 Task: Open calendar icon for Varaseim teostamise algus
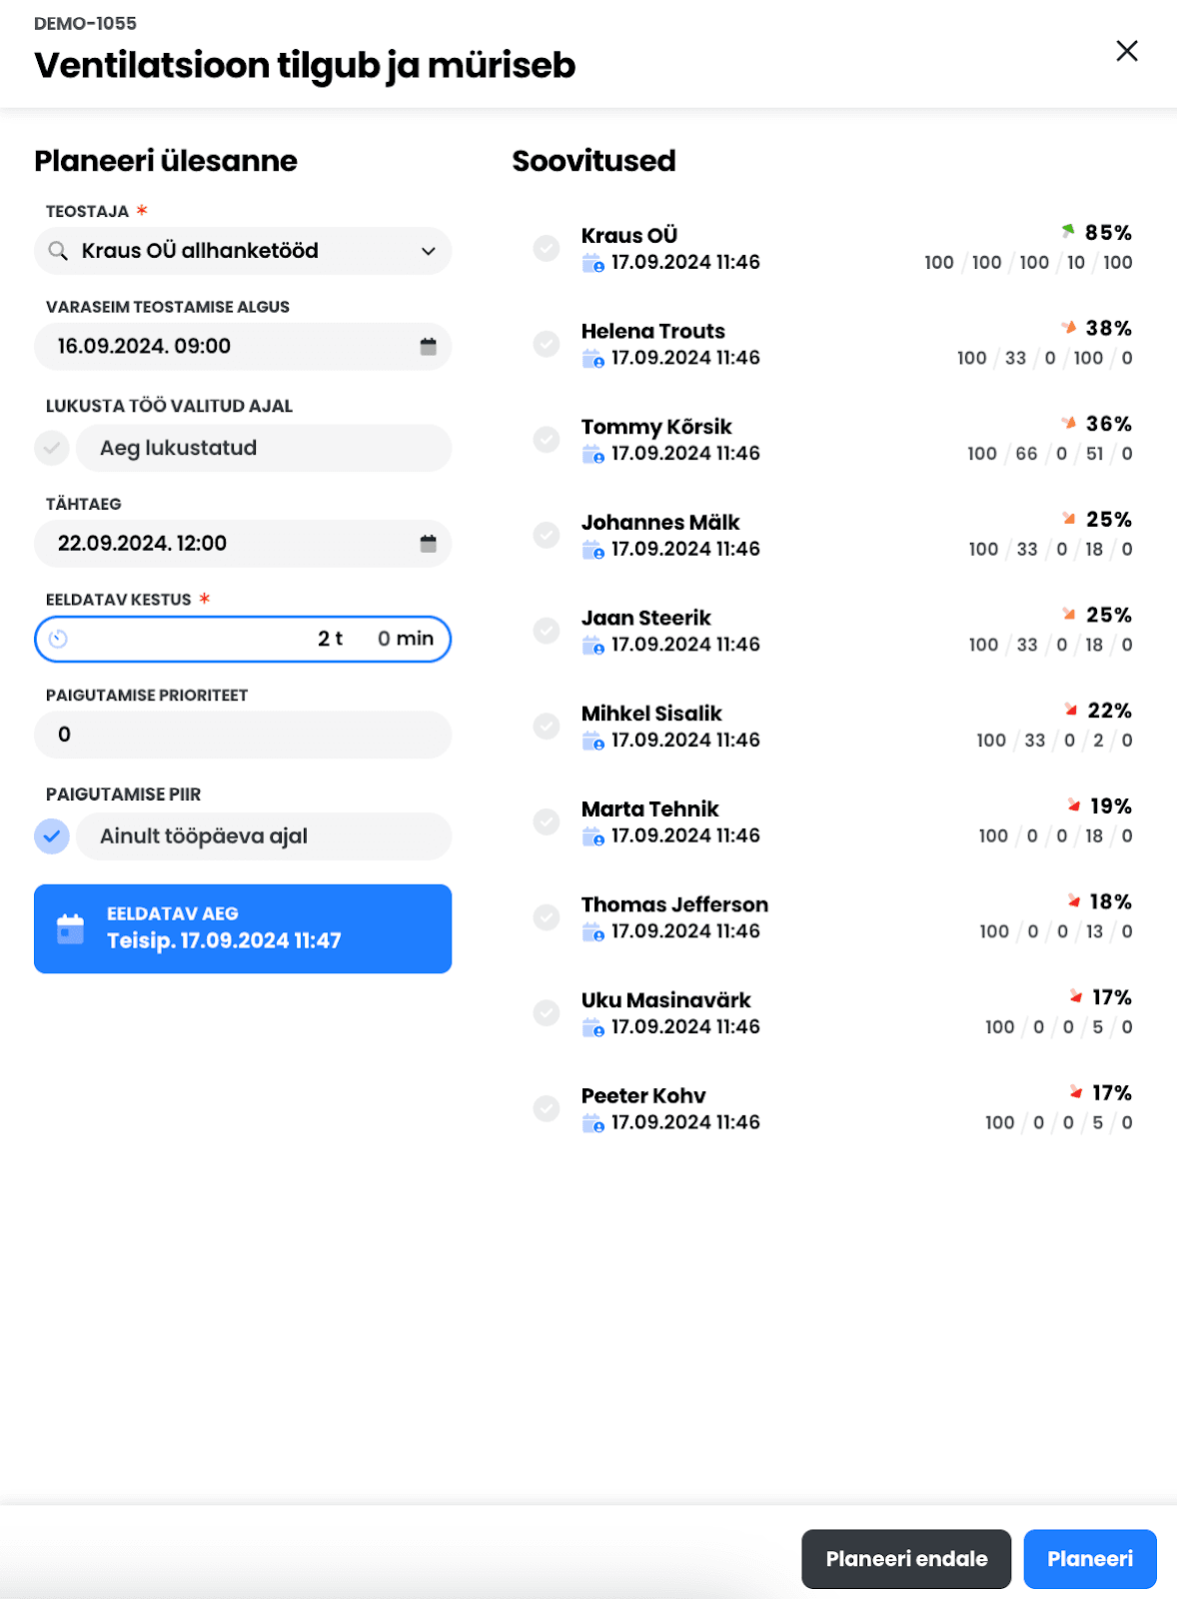click(x=429, y=347)
